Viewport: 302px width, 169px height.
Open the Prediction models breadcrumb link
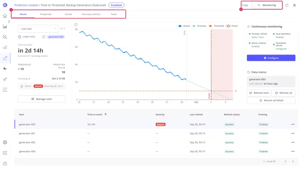(26, 5)
